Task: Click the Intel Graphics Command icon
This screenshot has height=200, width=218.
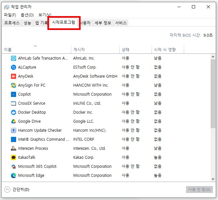Action: point(14,139)
